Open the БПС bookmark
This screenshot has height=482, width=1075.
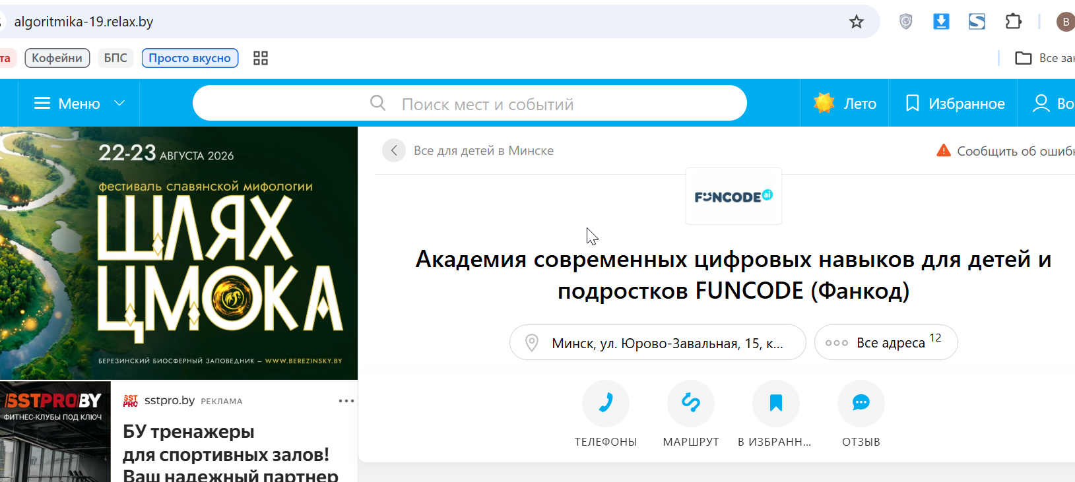pos(115,58)
